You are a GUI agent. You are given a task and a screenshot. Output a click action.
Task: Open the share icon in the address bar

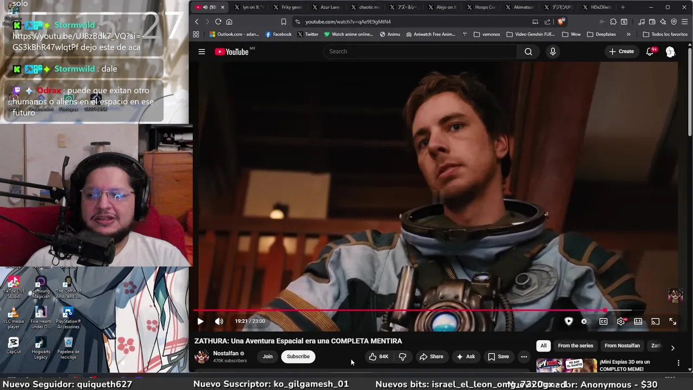(547, 22)
